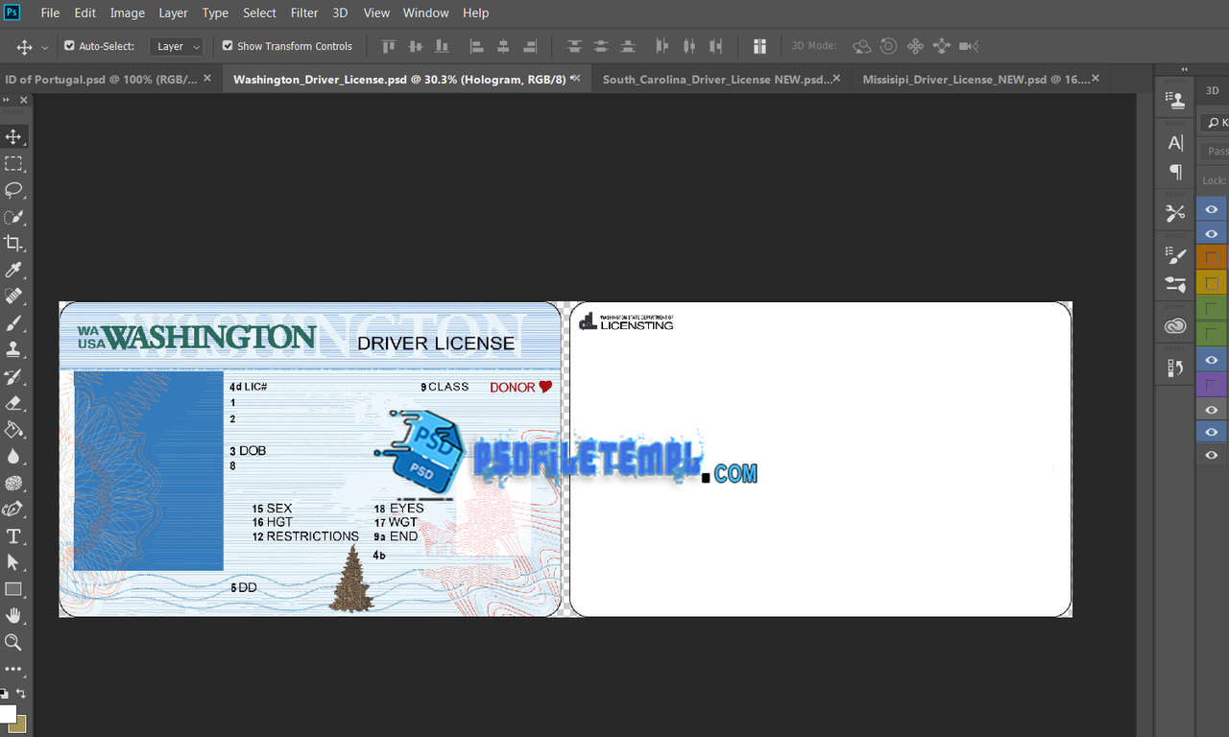1229x737 pixels.
Task: Open the Image menu
Action: [127, 12]
